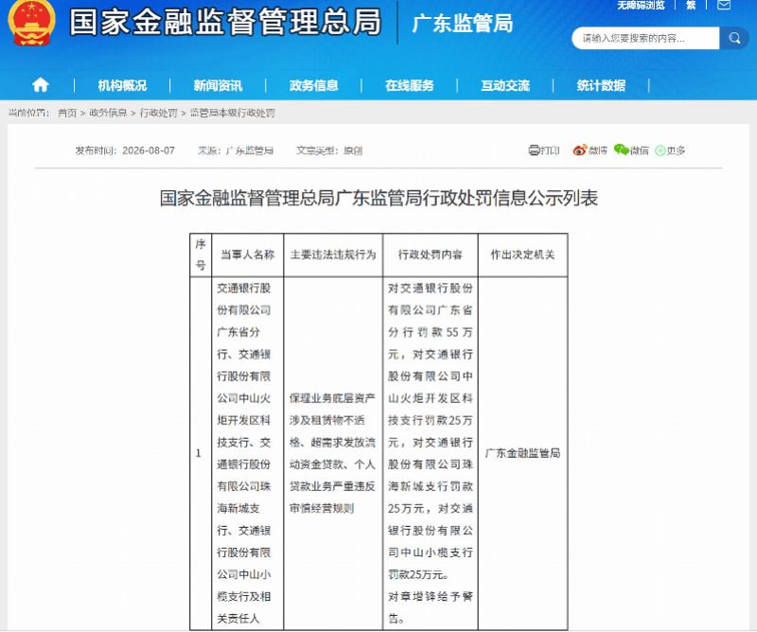Click the 行政处罚 breadcrumb link
This screenshot has width=757, height=632.
point(158,113)
